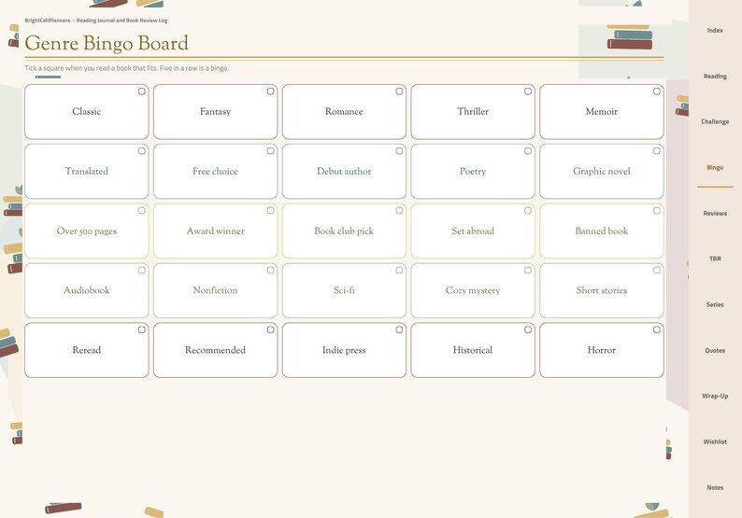
Task: Click the BrightCellPlanners breadcrumb text
Action: coord(48,21)
